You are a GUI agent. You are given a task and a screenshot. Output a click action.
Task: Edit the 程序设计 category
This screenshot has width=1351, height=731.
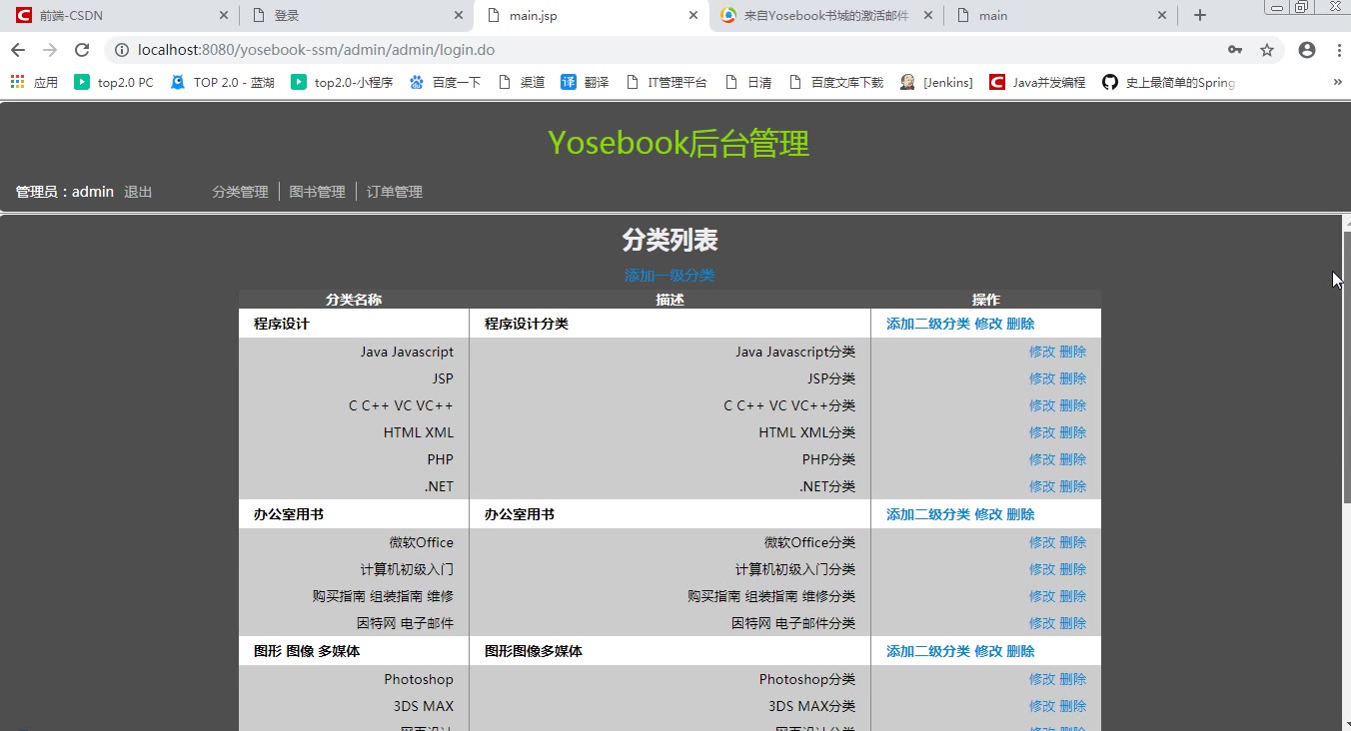[x=988, y=324]
